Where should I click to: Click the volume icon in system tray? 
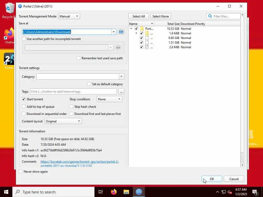(230, 192)
